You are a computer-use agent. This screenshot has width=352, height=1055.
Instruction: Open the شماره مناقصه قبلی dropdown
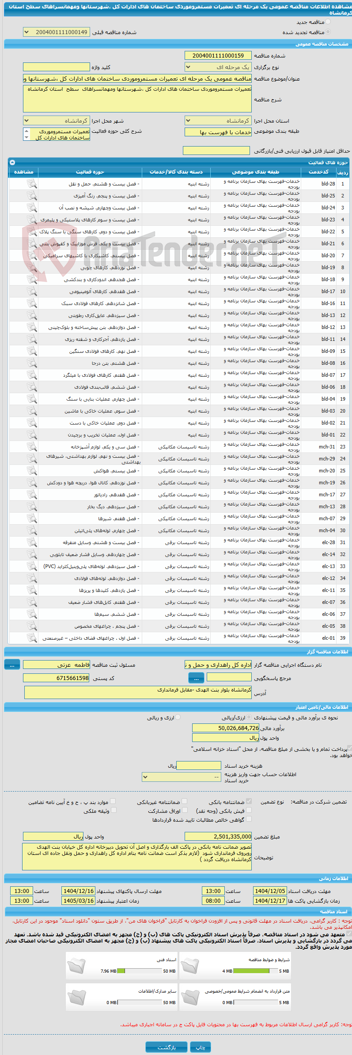pyautogui.click(x=57, y=32)
